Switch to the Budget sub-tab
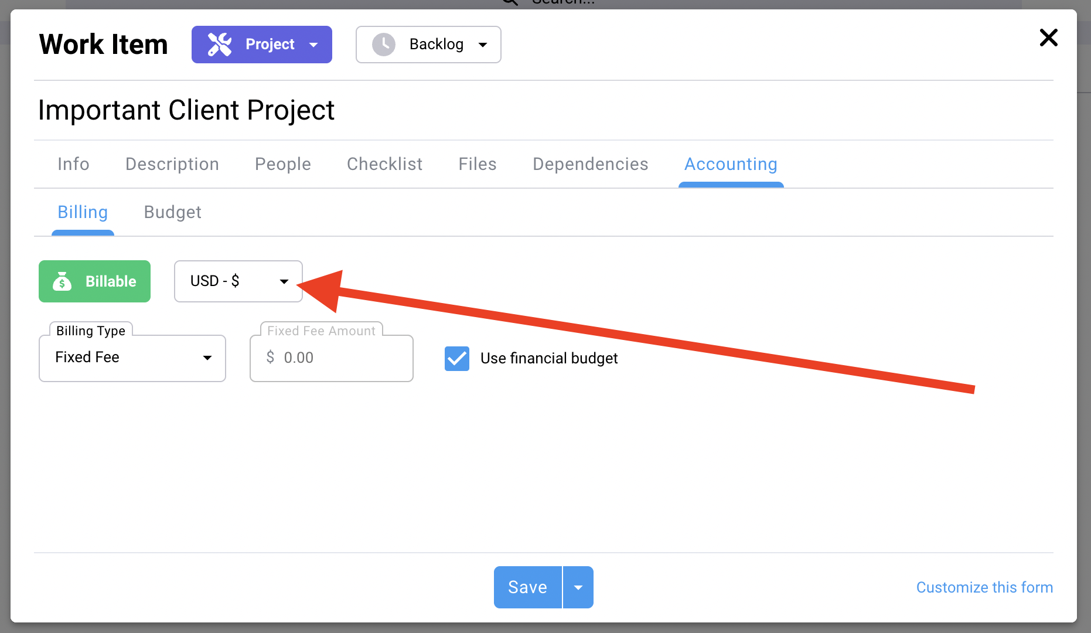The width and height of the screenshot is (1091, 633). (172, 212)
